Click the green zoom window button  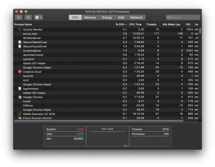(x=26, y=11)
